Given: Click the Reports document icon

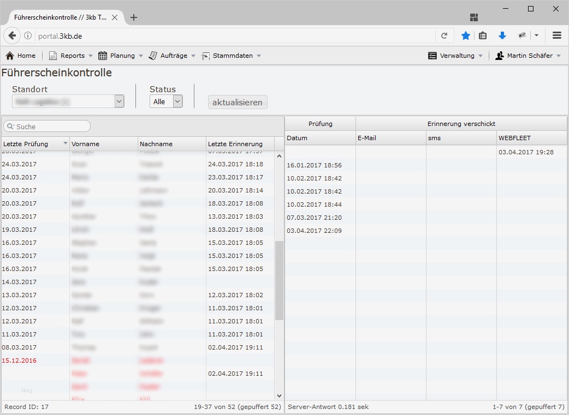Looking at the screenshot, I should coord(53,56).
